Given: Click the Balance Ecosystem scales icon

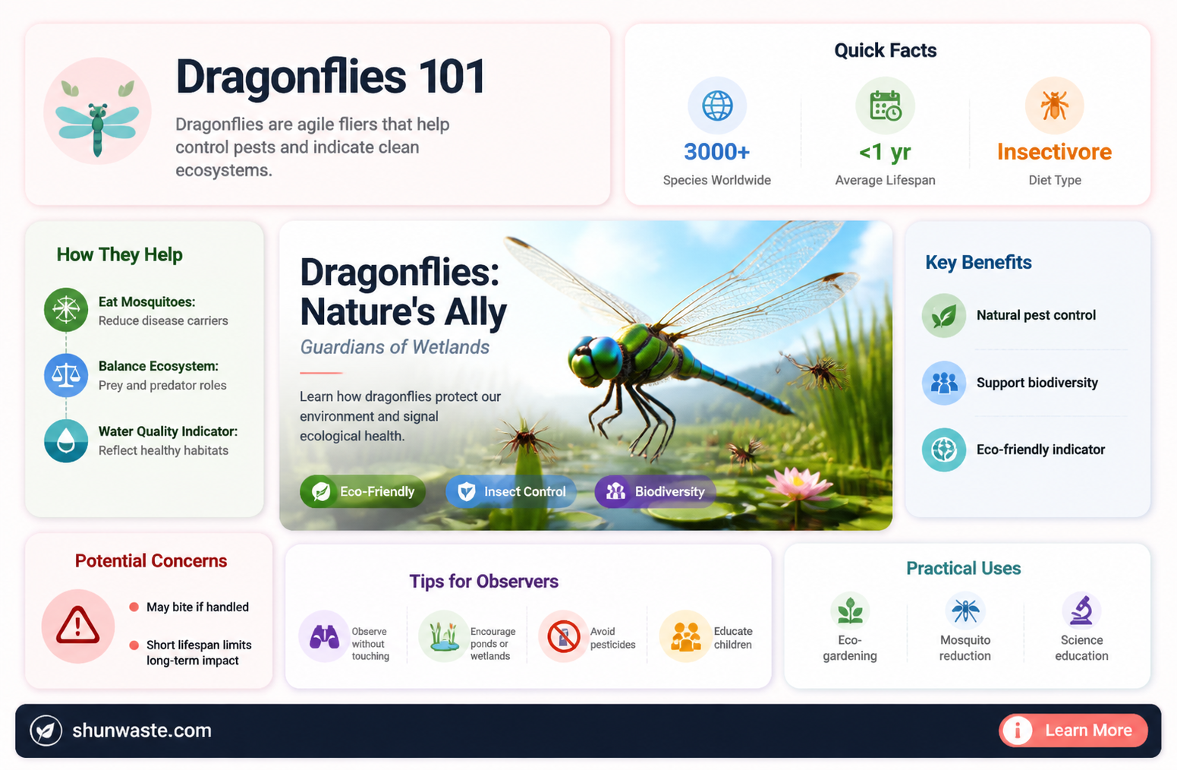Looking at the screenshot, I should coord(66,375).
